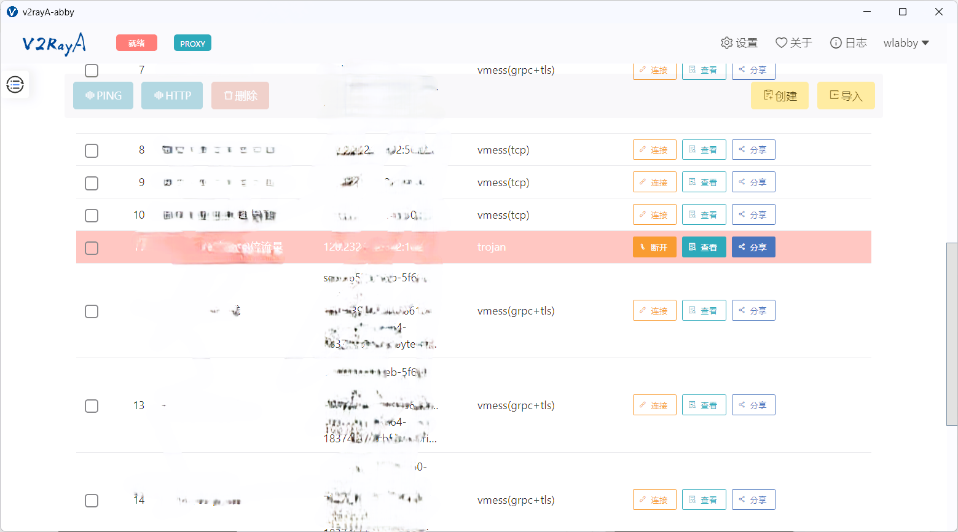Image resolution: width=958 pixels, height=532 pixels.
Task: Connect (连接) server row 8
Action: point(654,150)
